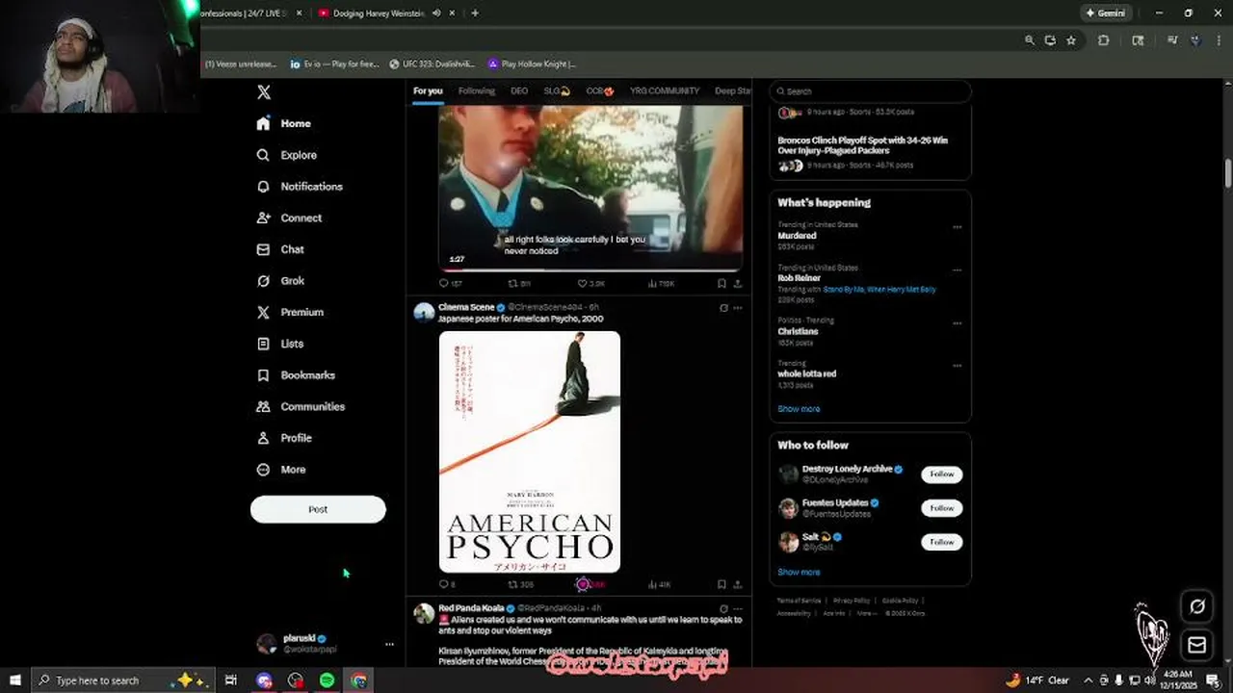Image resolution: width=1233 pixels, height=693 pixels.
Task: Open Grok floating button bottom right
Action: [1197, 606]
